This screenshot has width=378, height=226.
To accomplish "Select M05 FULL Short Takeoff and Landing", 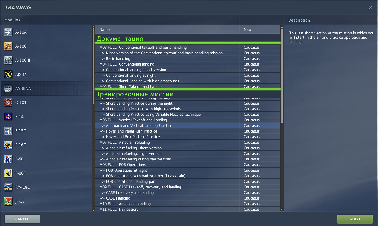I will [x=188, y=86].
